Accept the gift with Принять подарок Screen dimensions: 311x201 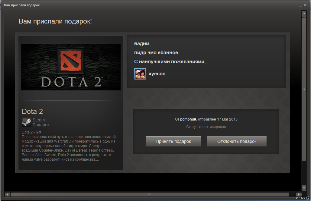pyautogui.click(x=173, y=141)
